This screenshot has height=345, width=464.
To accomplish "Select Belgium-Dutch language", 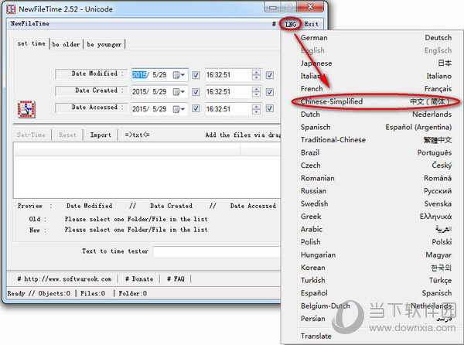I will pyautogui.click(x=376, y=306).
